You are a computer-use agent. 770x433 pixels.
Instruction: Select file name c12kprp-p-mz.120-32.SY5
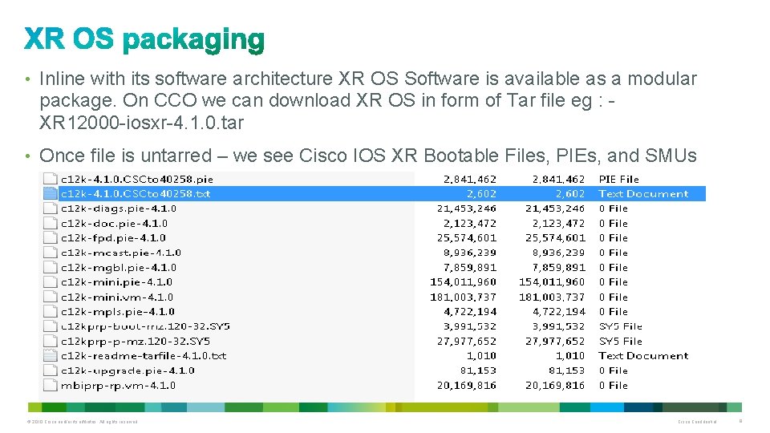point(136,342)
